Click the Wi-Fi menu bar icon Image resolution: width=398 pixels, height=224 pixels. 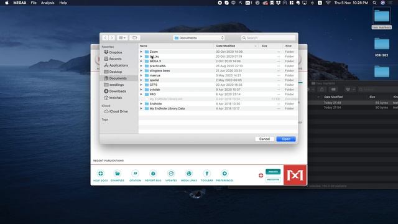[328, 2]
